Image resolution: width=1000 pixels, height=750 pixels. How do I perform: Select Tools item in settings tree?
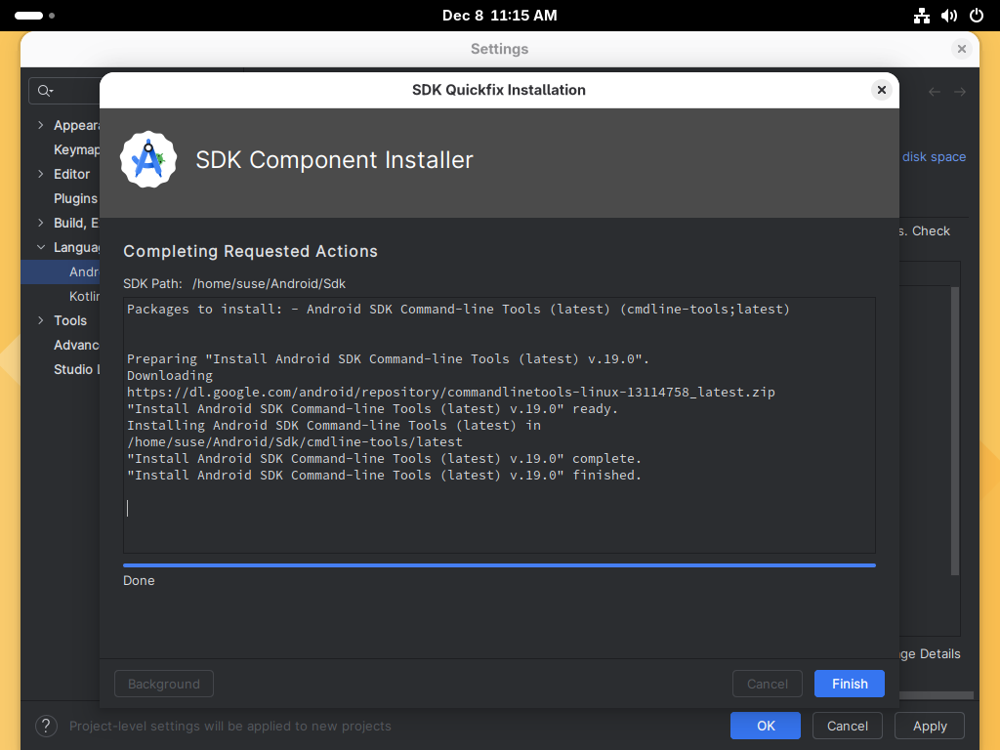70,320
